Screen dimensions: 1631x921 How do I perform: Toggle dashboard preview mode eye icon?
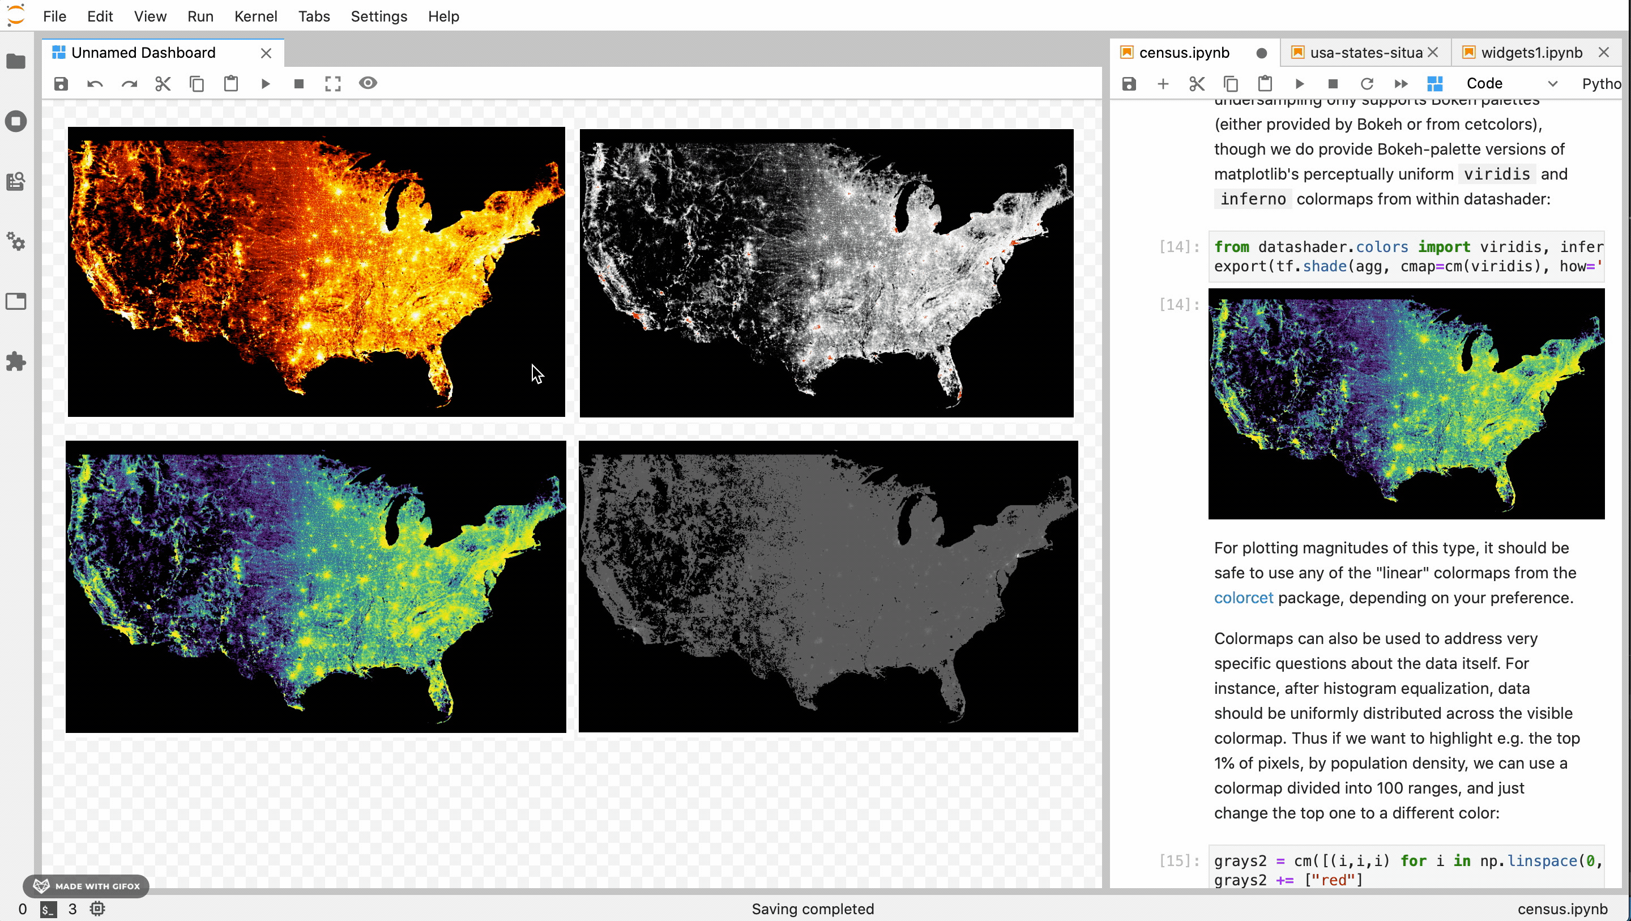tap(368, 83)
